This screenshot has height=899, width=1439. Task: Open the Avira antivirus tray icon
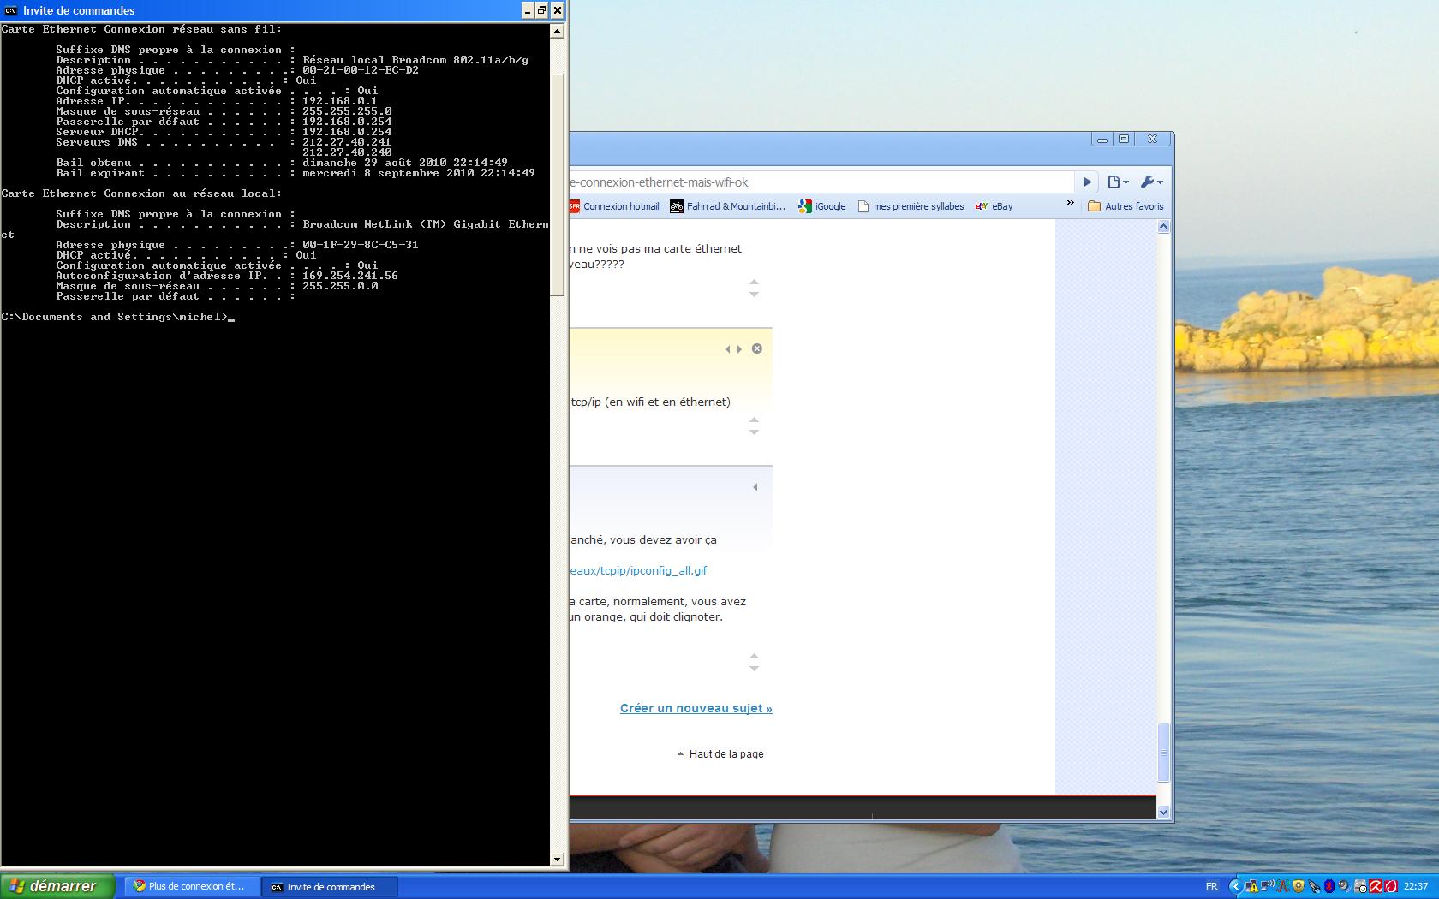pos(1375,887)
